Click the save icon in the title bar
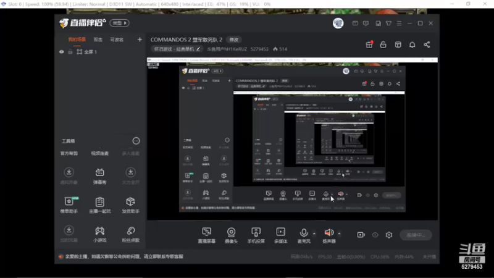 [x=378, y=23]
